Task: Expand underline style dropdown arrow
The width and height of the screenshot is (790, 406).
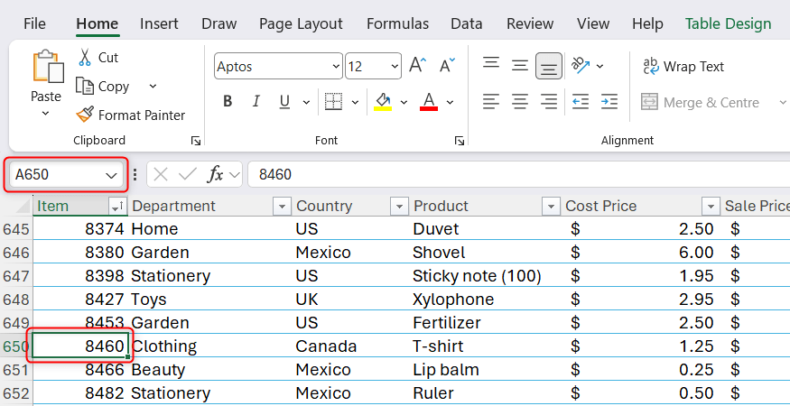Action: [306, 102]
